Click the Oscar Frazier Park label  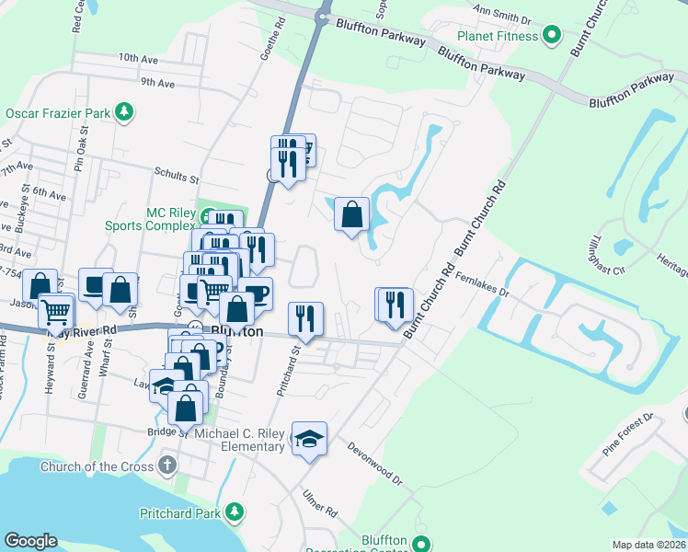pos(58,113)
